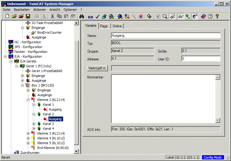Click into the Name input field
Viewport: 231px width, 161px height.
(166, 35)
